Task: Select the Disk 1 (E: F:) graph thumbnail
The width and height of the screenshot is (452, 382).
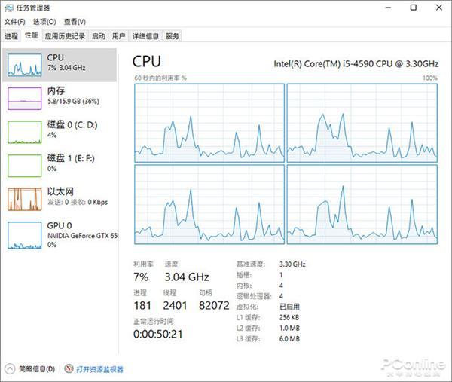Action: (x=24, y=164)
